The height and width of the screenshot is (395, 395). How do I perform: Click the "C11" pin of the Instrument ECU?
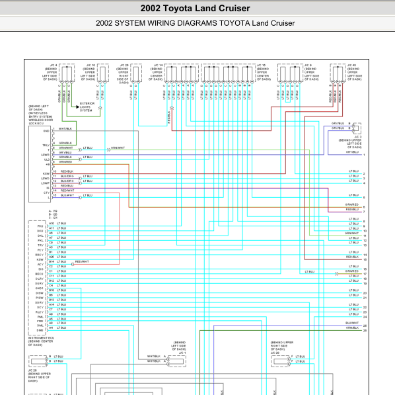[52, 276]
